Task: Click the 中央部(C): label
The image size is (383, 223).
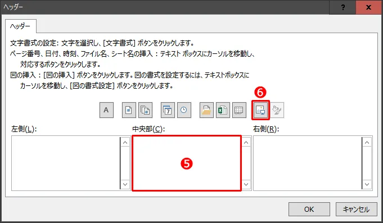Action: (x=148, y=129)
